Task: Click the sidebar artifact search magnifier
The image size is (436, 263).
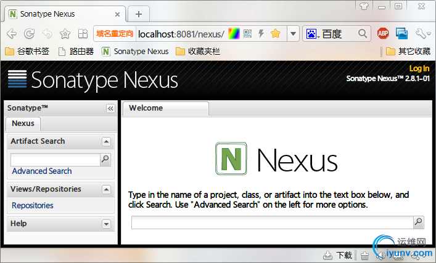Action: 105,159
